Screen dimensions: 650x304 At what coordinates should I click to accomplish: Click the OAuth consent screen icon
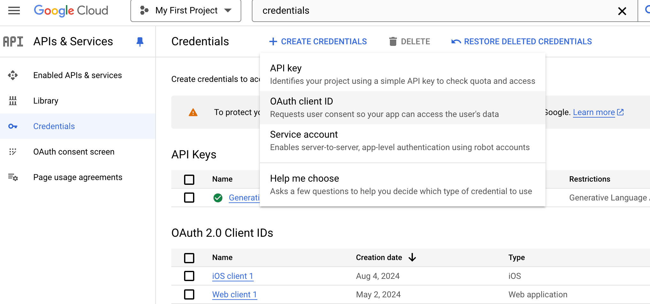[x=13, y=152]
